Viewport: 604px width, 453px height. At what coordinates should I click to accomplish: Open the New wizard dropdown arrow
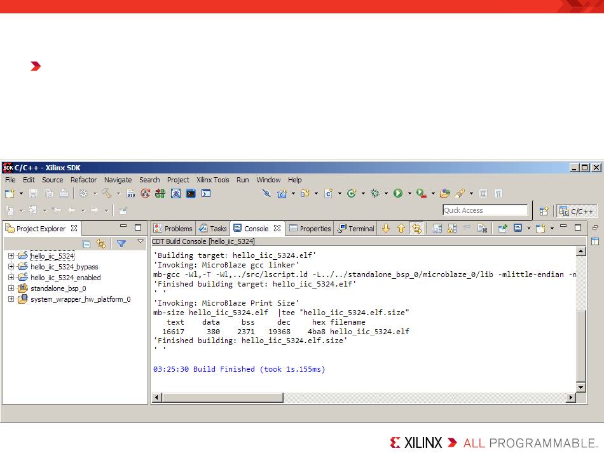[x=21, y=193]
